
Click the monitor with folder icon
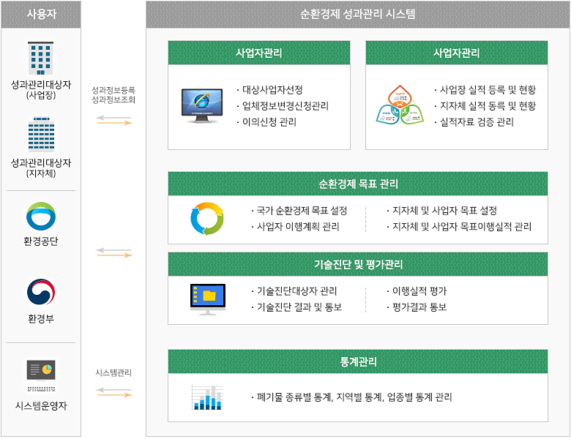(x=208, y=299)
